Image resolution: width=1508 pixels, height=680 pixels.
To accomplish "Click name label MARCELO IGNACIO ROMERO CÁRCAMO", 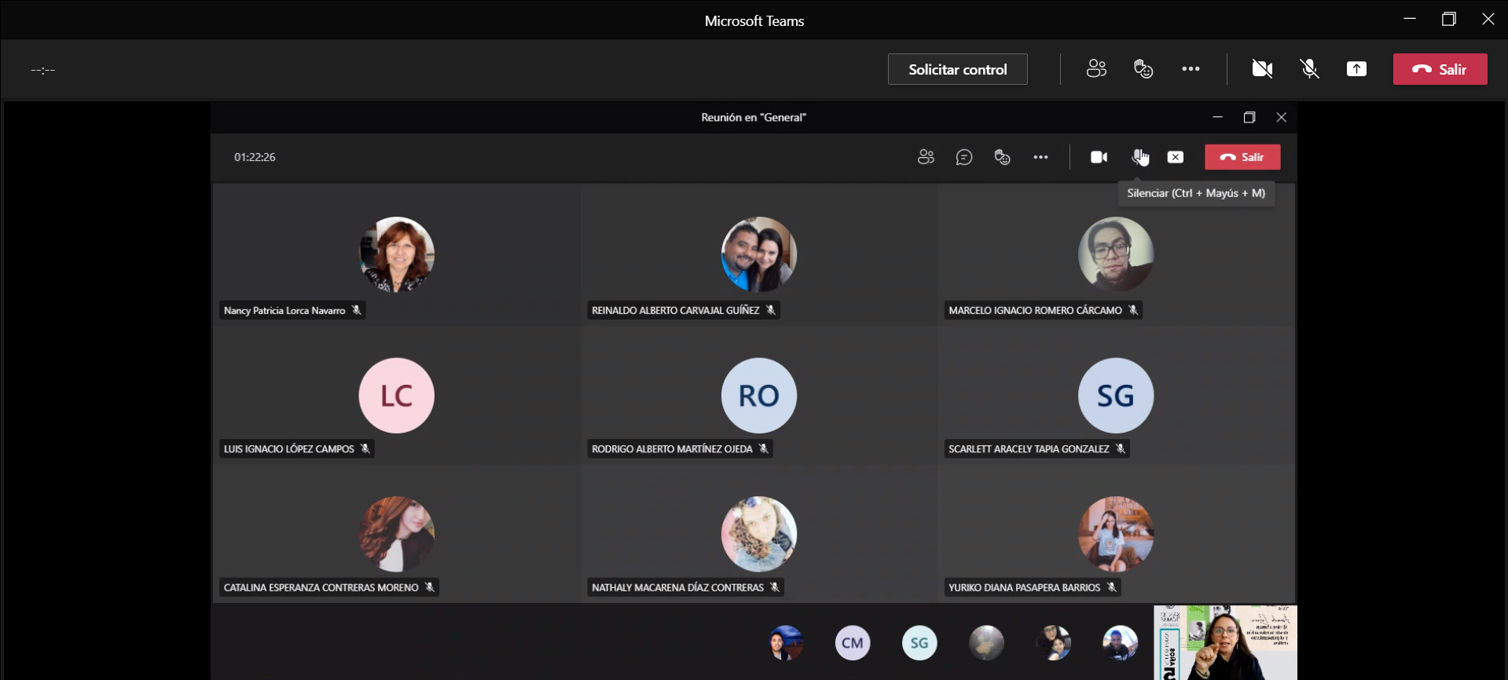I will 1035,310.
